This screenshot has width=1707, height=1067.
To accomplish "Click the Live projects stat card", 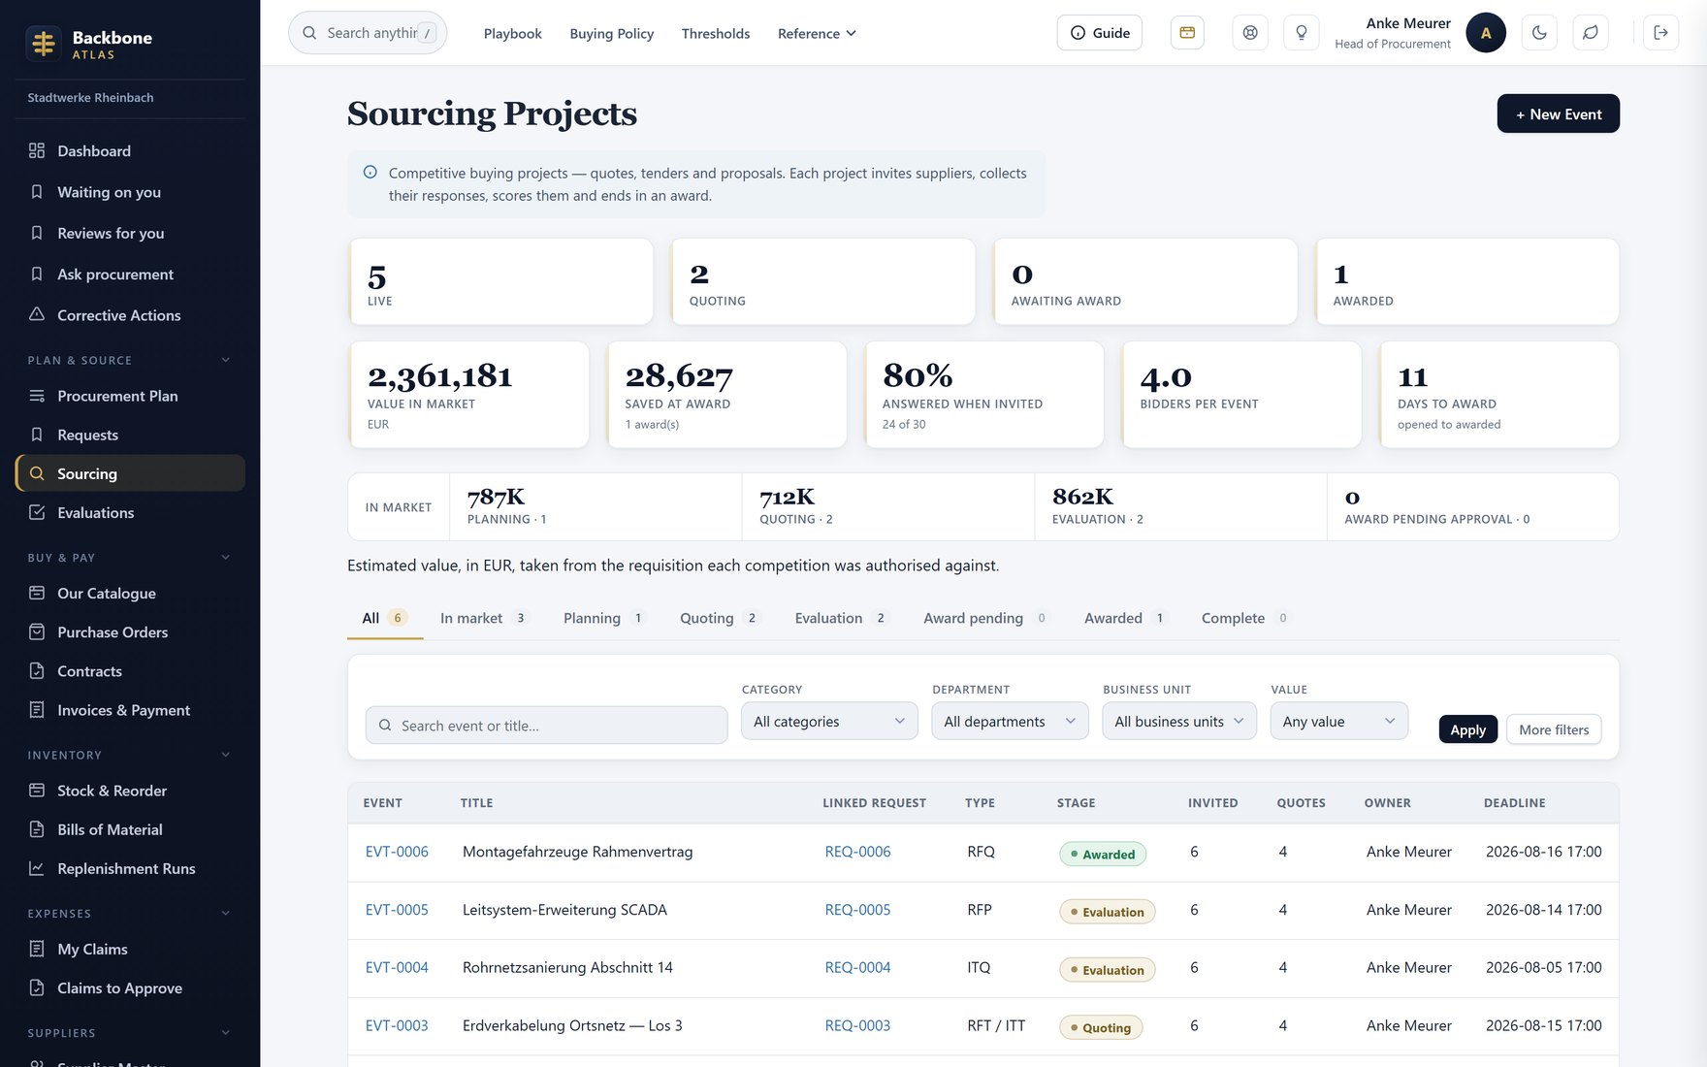I will [500, 281].
